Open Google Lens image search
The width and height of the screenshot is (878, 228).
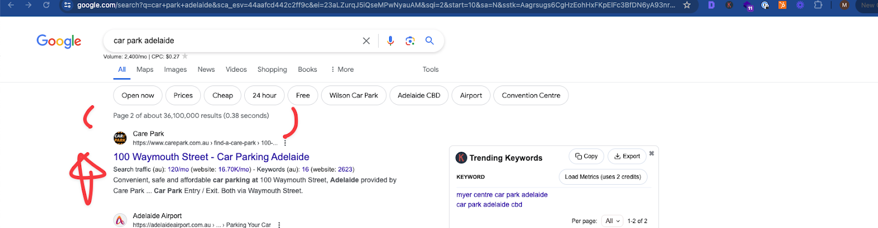(410, 41)
